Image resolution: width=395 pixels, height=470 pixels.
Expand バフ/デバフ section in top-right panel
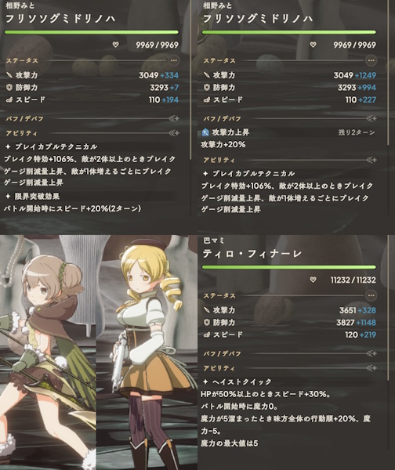(x=371, y=119)
